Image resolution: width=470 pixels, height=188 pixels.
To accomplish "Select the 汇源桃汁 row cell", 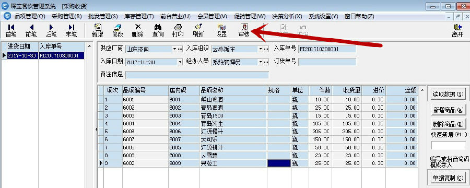I will [x=233, y=147].
